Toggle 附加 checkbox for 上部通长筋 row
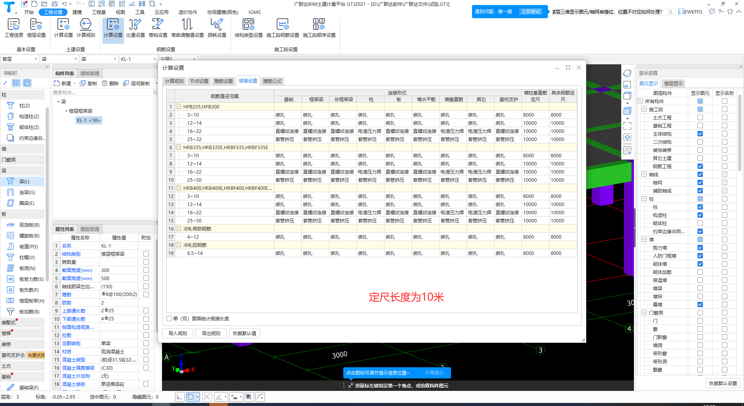The image size is (744, 406). tap(146, 311)
